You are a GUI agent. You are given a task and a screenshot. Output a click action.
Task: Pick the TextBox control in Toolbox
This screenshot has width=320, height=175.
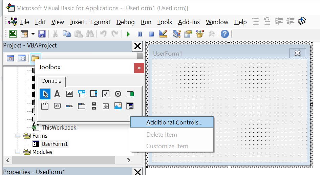pyautogui.click(x=69, y=94)
